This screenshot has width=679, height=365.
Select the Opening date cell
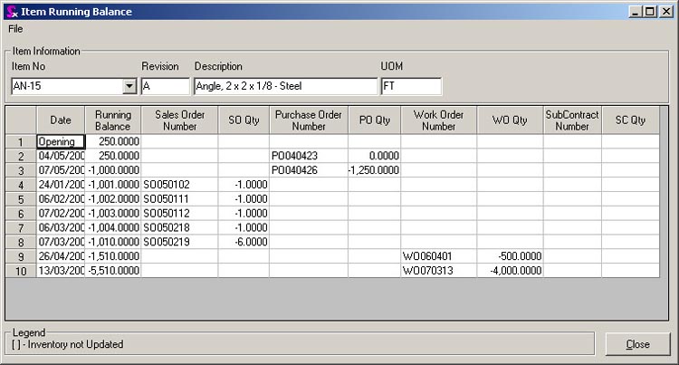(x=60, y=142)
